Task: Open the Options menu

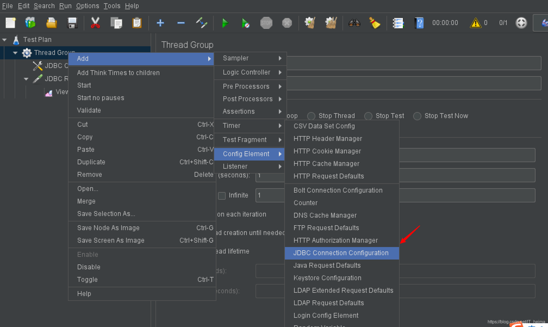Action: click(88, 6)
